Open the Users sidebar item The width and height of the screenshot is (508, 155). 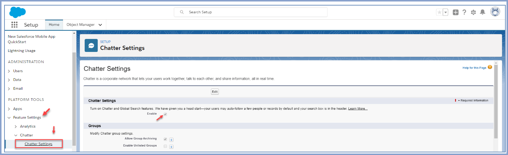point(18,71)
